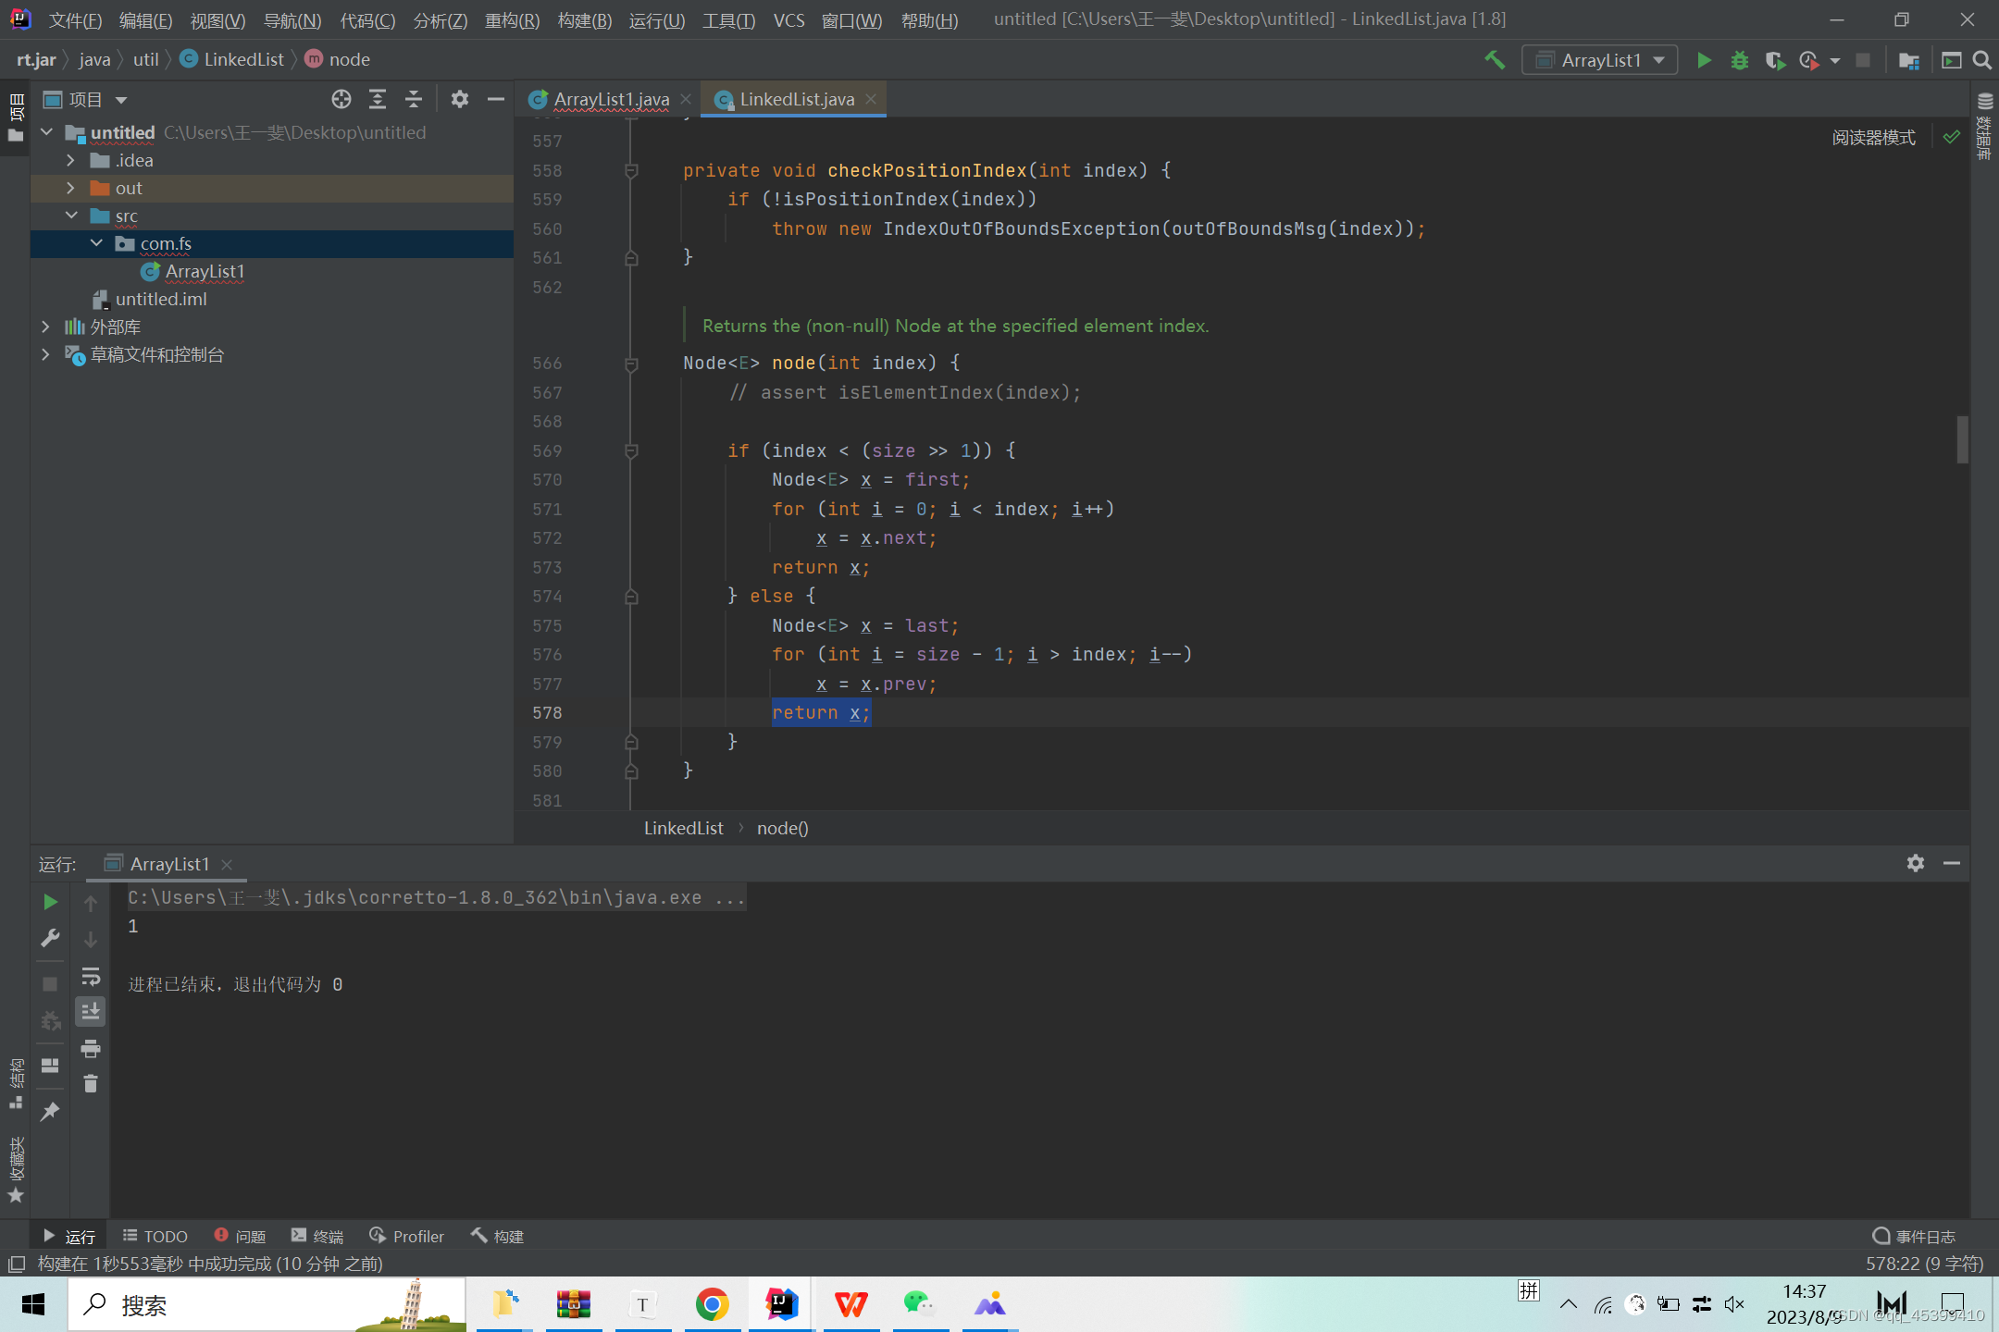
Task: Collapse the src folder
Action: point(70,216)
